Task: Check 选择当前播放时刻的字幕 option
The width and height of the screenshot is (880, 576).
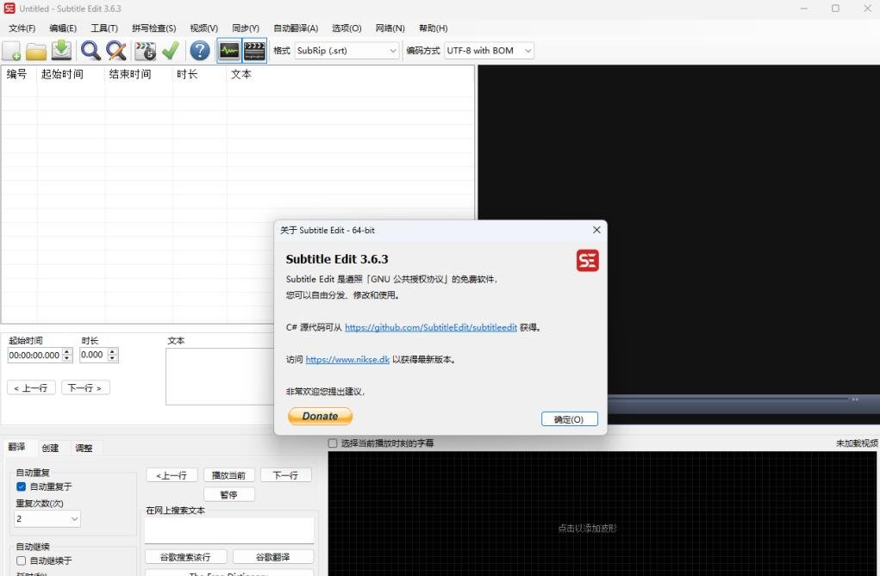Action: 333,443
